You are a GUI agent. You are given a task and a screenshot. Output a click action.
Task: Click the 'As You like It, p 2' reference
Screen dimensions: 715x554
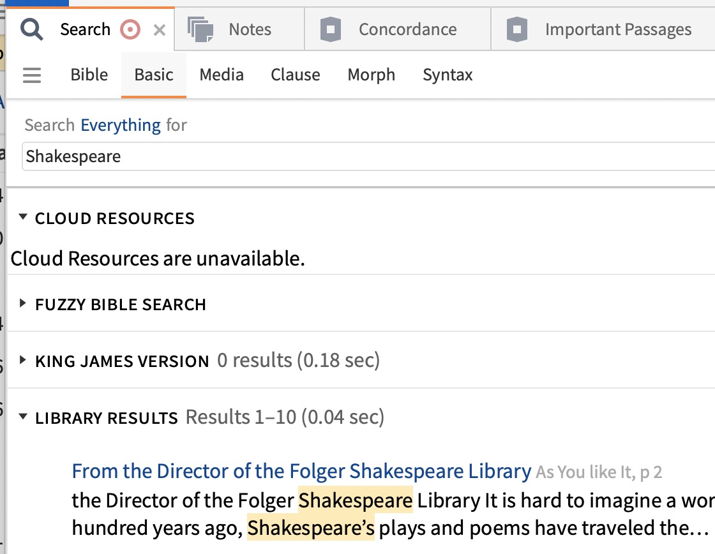point(599,472)
